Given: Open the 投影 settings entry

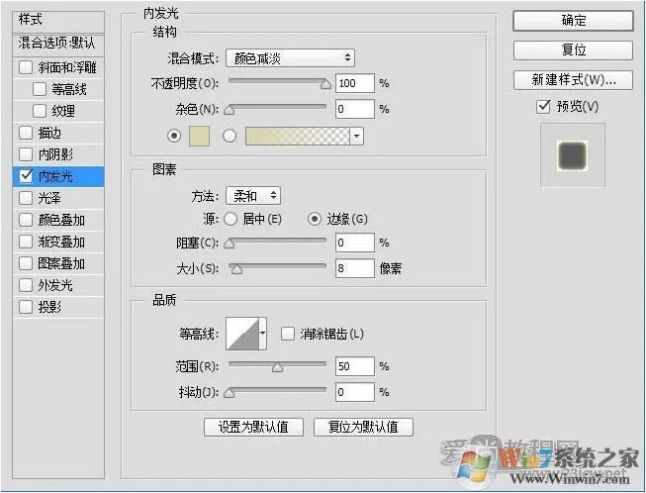Looking at the screenshot, I should tap(49, 307).
